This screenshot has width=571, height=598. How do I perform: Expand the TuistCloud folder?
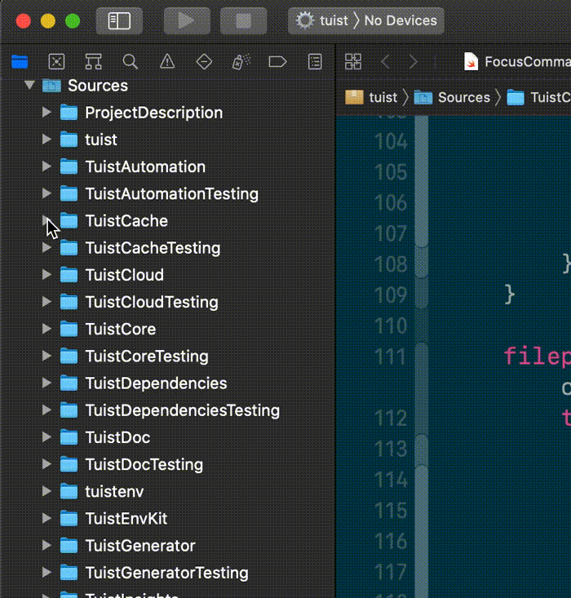pos(46,275)
